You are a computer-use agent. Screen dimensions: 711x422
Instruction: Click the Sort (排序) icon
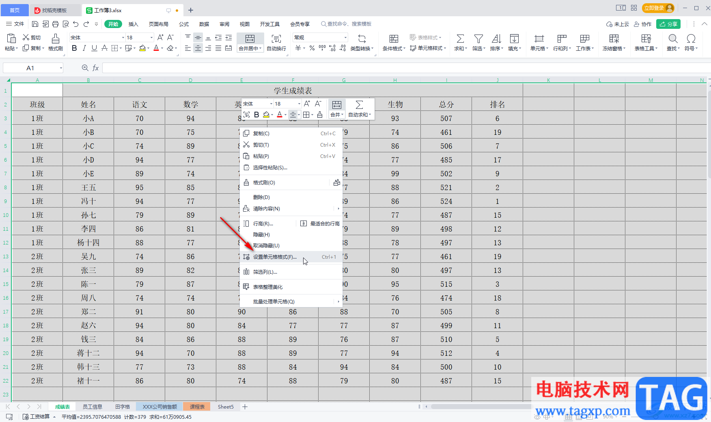(x=496, y=39)
